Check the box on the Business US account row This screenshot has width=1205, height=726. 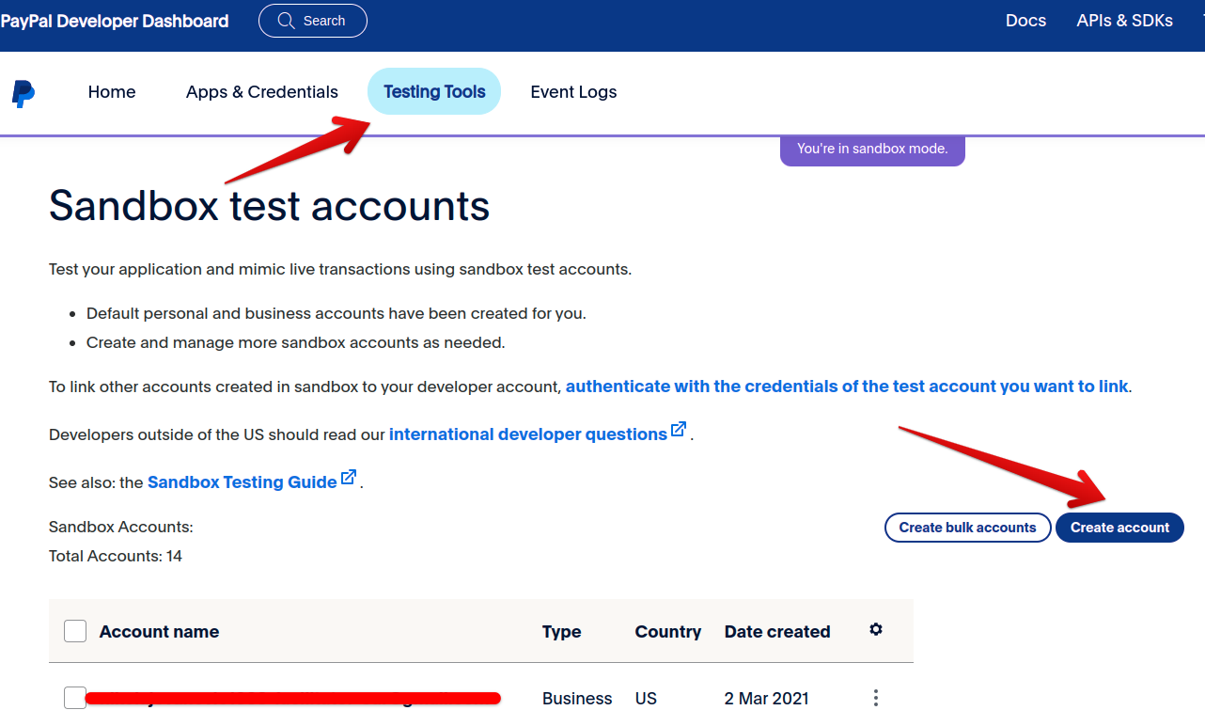click(75, 698)
